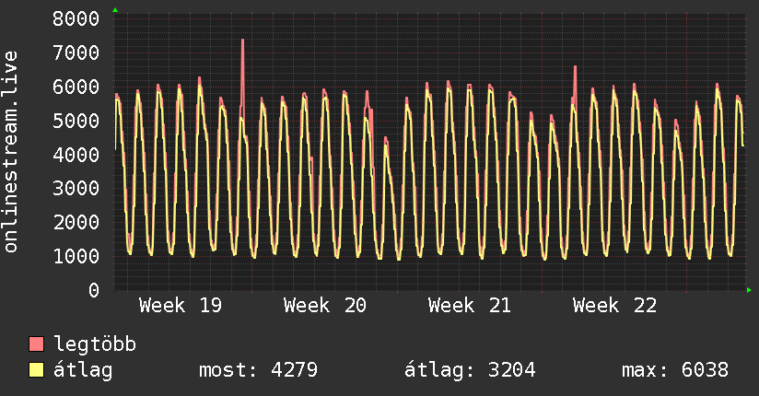
Task: Click the Week 21 axis label
Action: coord(470,306)
